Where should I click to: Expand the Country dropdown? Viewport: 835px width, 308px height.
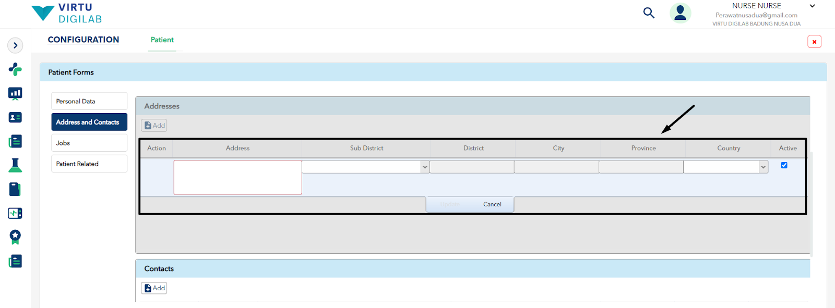click(x=764, y=167)
